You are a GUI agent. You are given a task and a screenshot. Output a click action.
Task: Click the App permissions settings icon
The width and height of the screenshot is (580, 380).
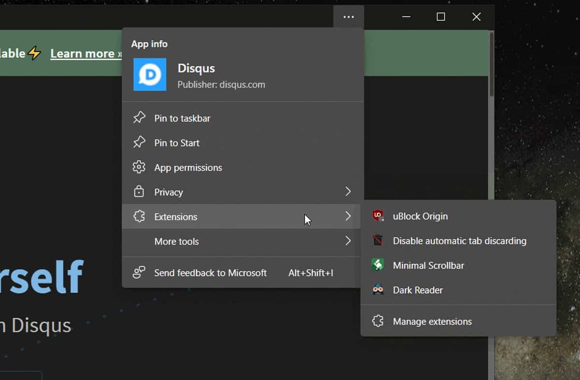pyautogui.click(x=139, y=167)
